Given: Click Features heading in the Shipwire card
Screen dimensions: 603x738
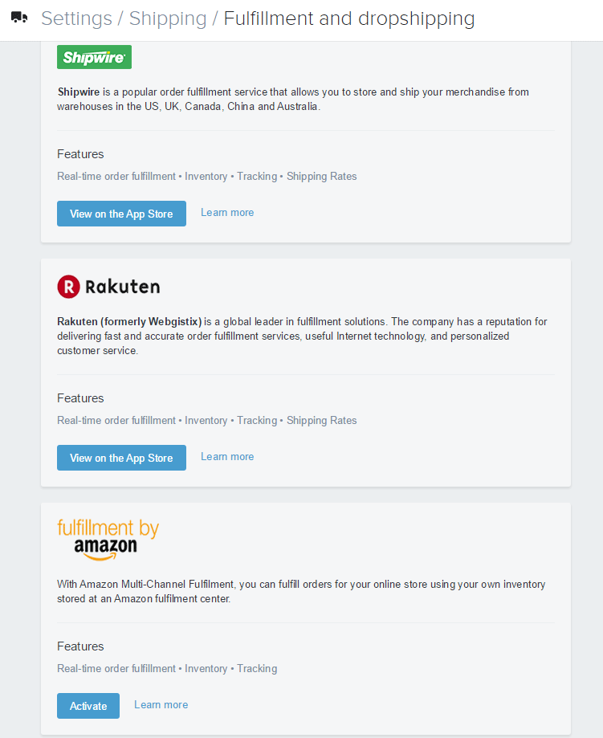Looking at the screenshot, I should click(x=80, y=154).
